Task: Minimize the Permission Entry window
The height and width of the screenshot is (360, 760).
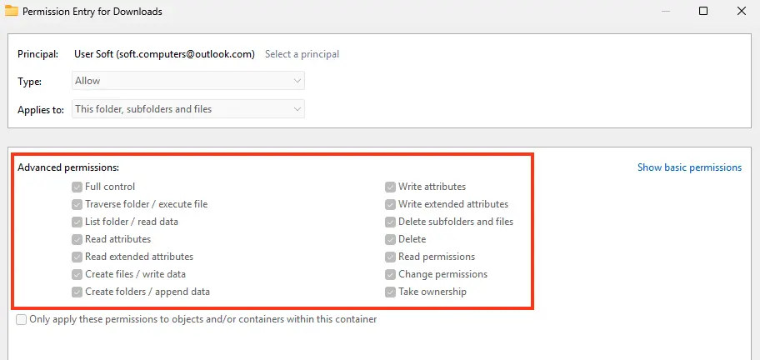Action: pyautogui.click(x=665, y=12)
